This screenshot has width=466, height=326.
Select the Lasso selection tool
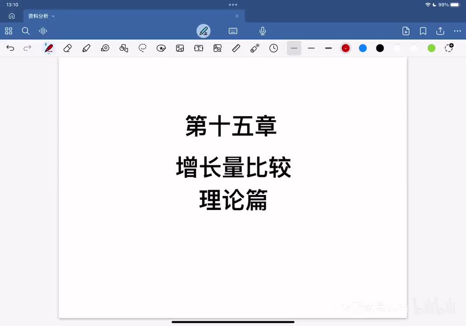point(143,48)
